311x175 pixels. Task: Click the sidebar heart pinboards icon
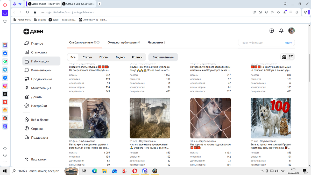point(5,149)
